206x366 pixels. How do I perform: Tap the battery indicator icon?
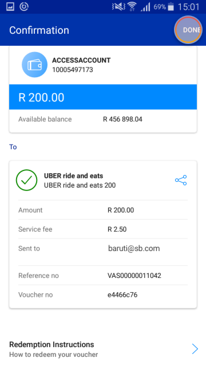coord(171,7)
